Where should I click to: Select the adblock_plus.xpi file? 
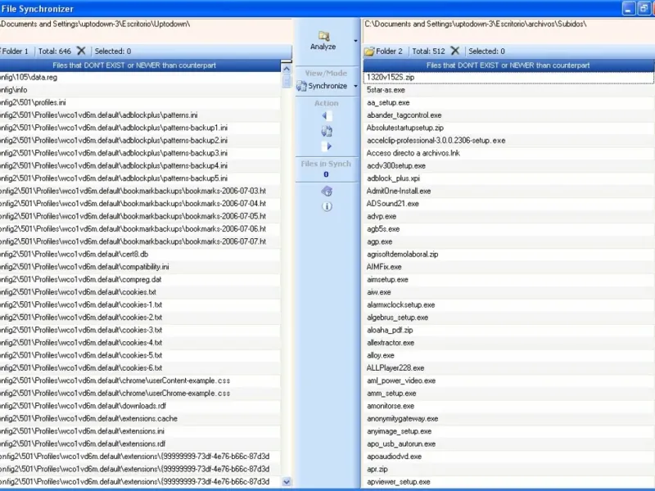pyautogui.click(x=508, y=178)
